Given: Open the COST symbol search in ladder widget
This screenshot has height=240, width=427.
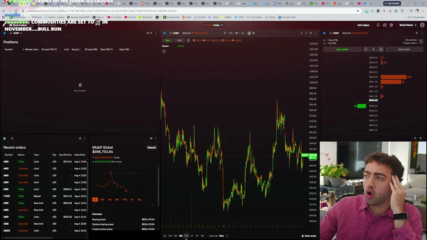Looking at the screenshot, I should coord(334,33).
